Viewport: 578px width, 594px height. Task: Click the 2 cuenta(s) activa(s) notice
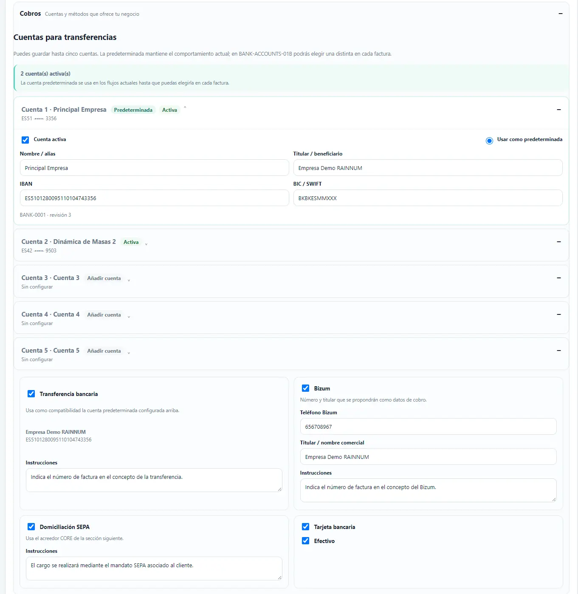pos(291,78)
